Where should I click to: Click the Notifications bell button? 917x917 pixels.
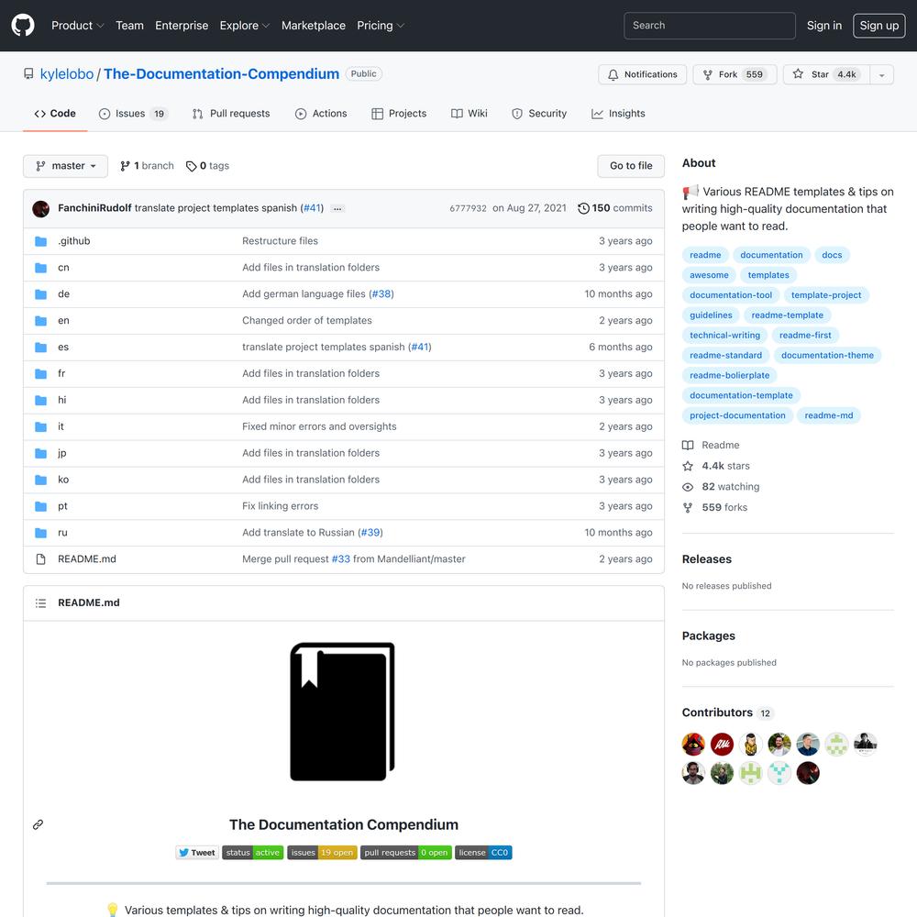642,74
